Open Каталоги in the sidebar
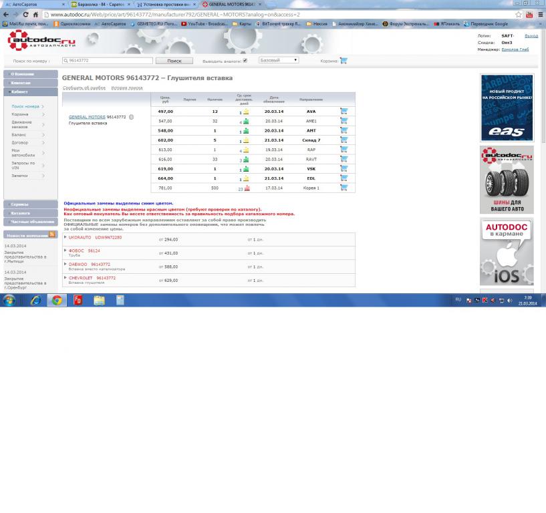 31,213
